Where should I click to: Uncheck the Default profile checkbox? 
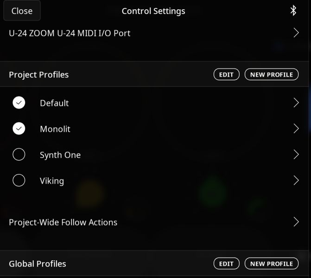click(x=19, y=103)
